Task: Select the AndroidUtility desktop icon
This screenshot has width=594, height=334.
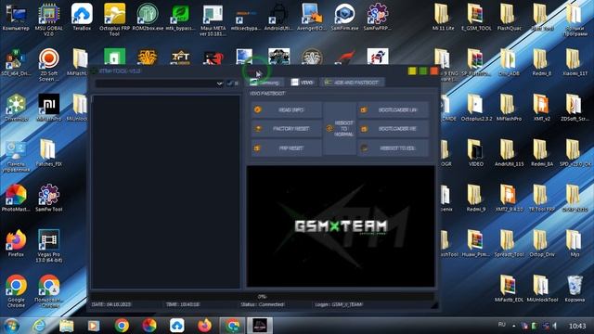Action: click(x=278, y=18)
